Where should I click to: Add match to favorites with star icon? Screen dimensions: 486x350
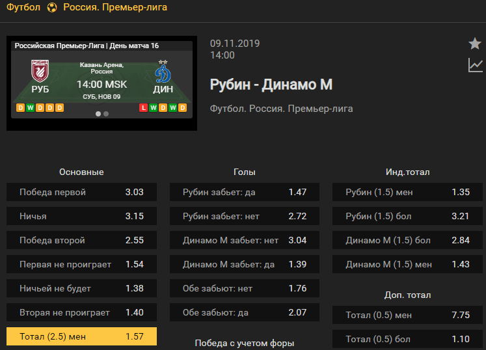[474, 44]
